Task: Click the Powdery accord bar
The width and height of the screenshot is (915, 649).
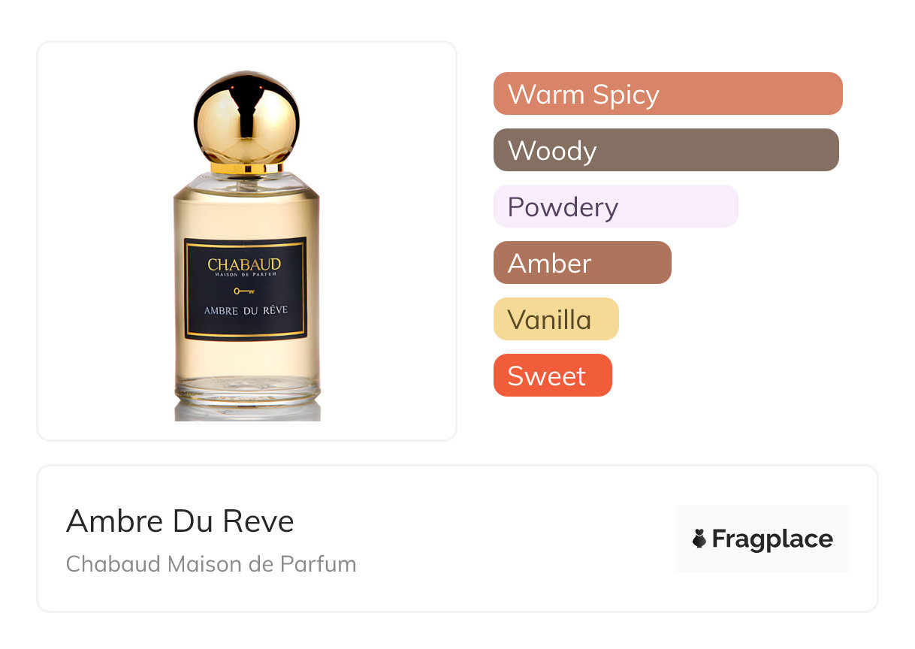Action: 616,207
